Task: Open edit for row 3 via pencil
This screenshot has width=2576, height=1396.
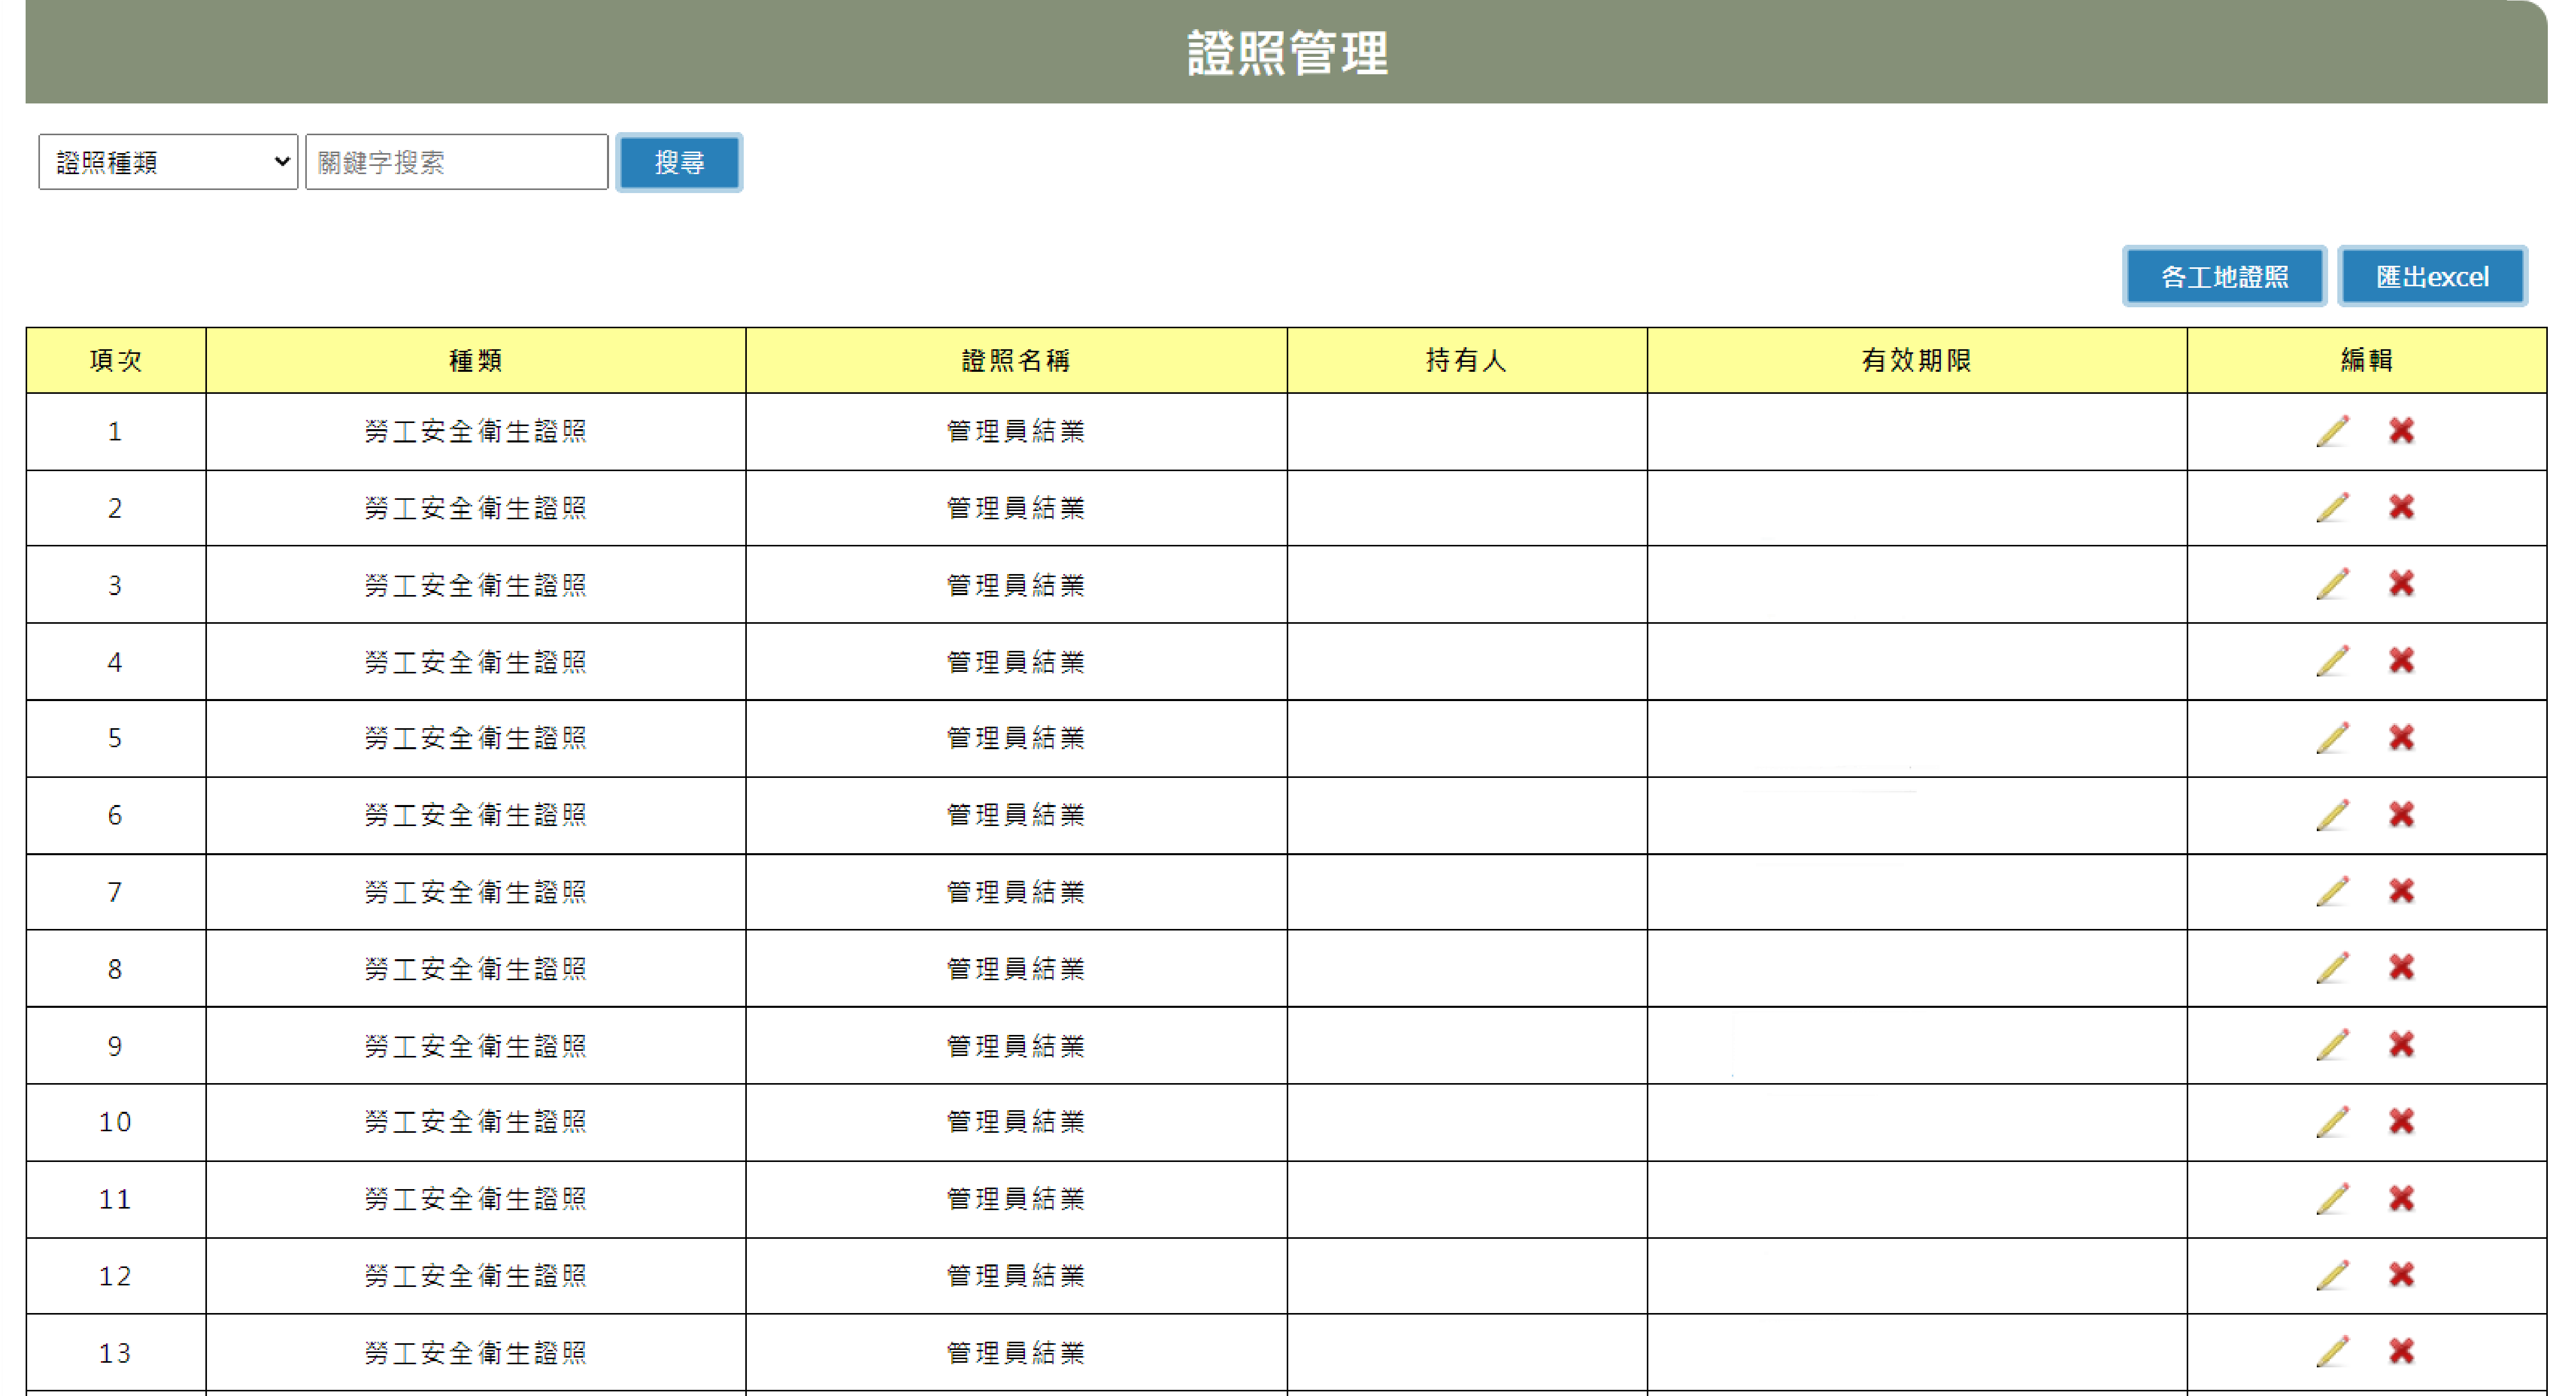Action: coord(2332,584)
